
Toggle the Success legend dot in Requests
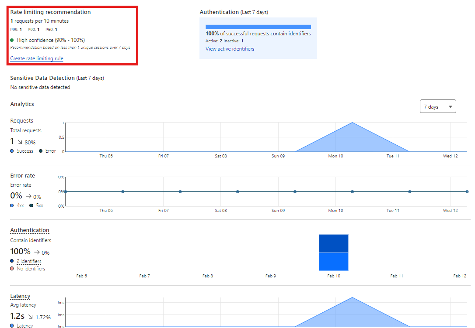[x=12, y=151]
